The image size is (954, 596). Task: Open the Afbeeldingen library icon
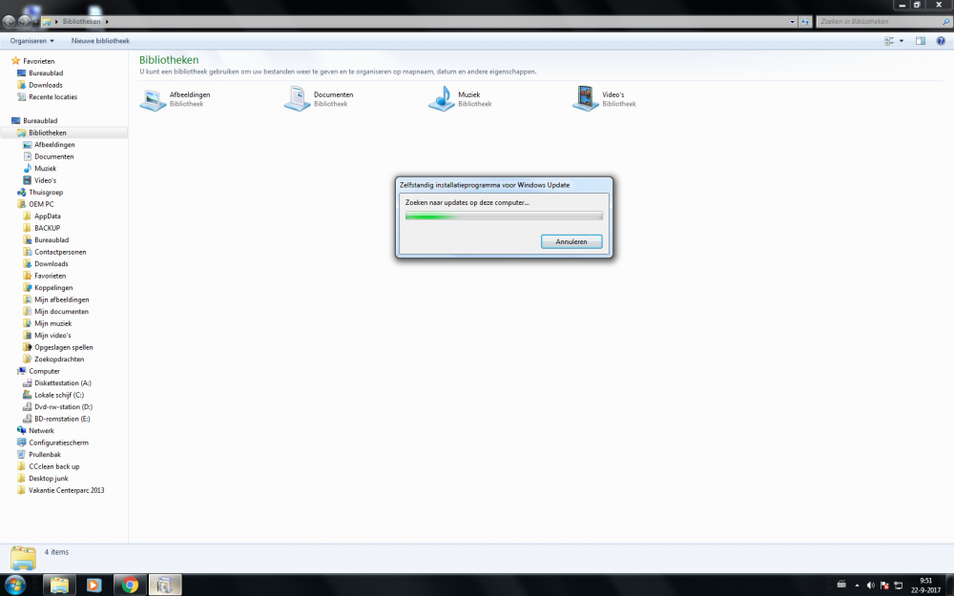[x=154, y=99]
